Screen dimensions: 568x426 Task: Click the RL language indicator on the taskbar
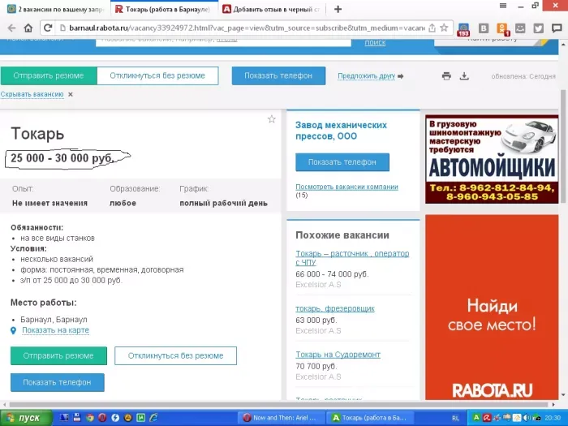(x=455, y=418)
